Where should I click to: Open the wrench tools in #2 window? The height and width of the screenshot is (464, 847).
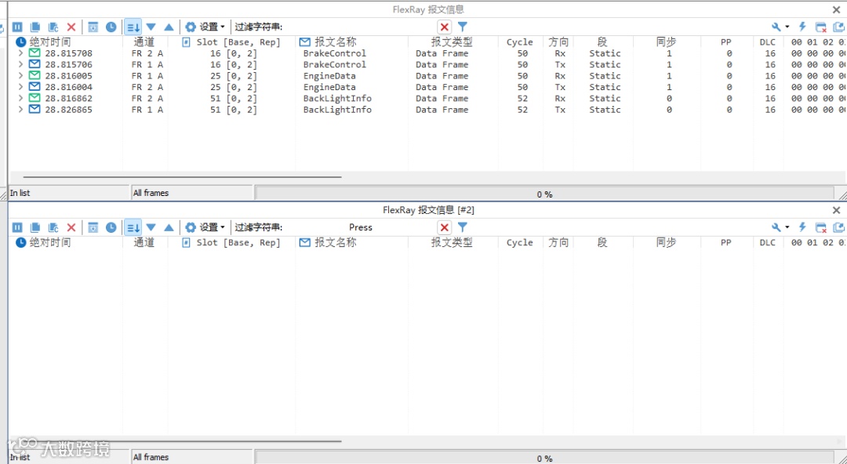point(776,227)
